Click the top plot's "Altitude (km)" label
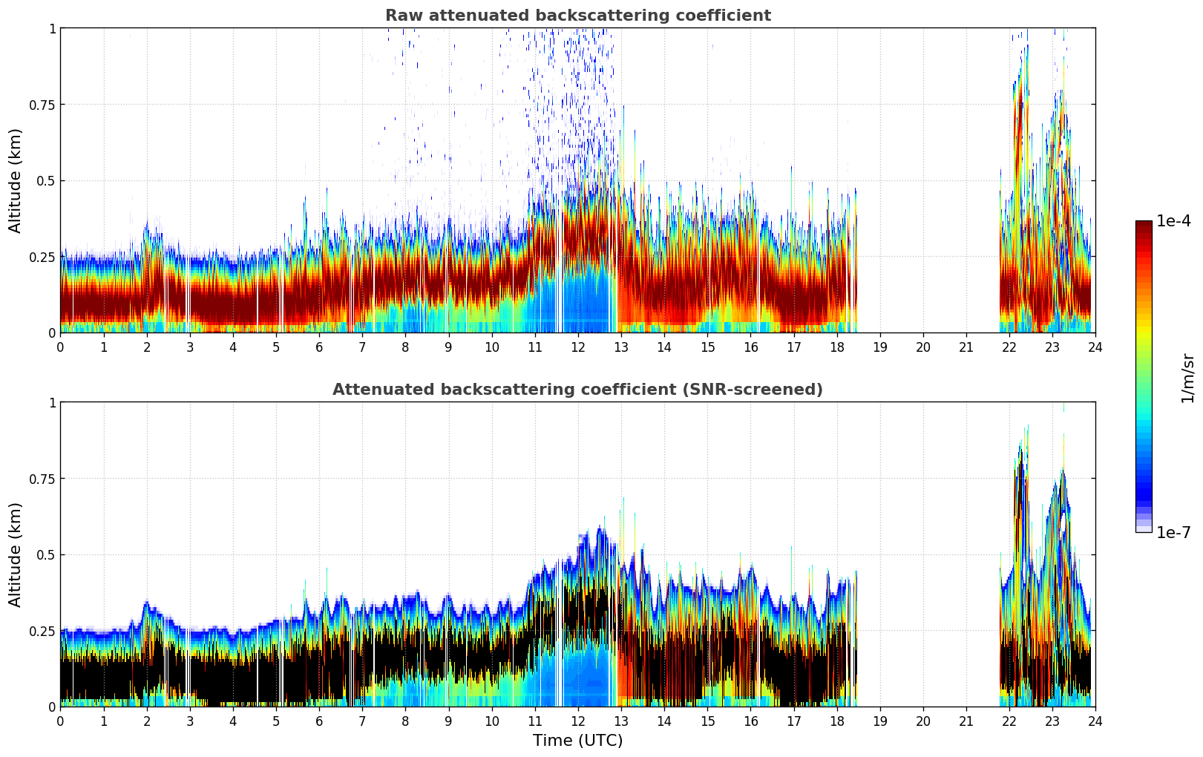The height and width of the screenshot is (757, 1203). point(16,180)
